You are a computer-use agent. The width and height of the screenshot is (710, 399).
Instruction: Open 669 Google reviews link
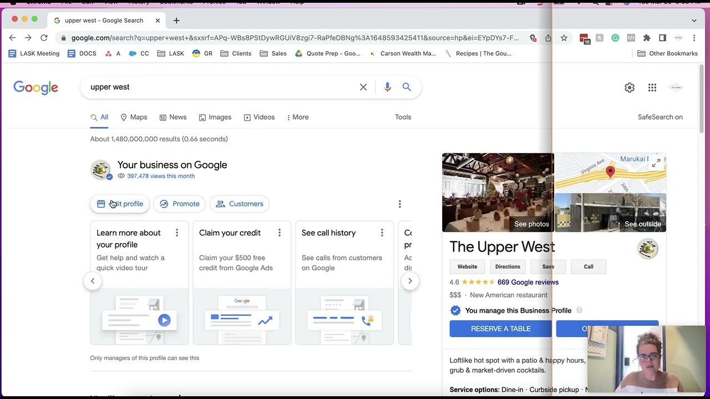tap(528, 282)
